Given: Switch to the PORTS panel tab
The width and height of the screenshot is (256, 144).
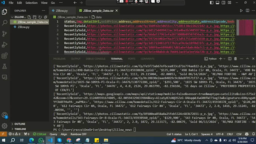Looking at the screenshot, I should 132,59.
